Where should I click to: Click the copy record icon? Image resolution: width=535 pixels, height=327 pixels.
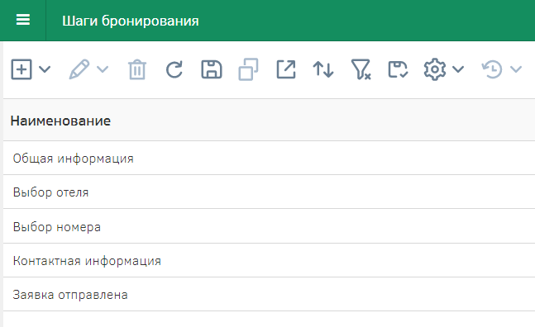click(x=248, y=69)
